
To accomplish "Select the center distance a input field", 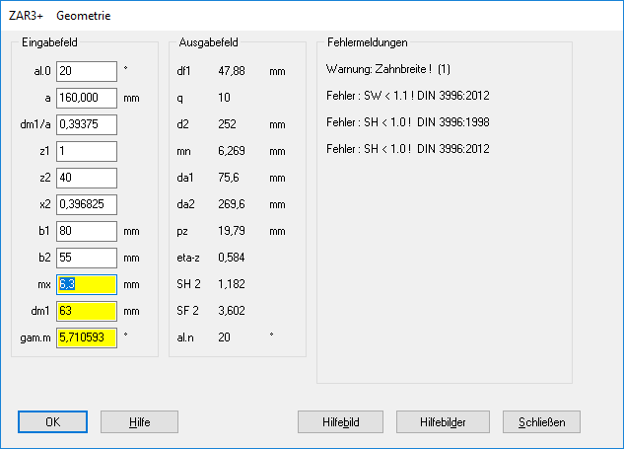I will (87, 98).
